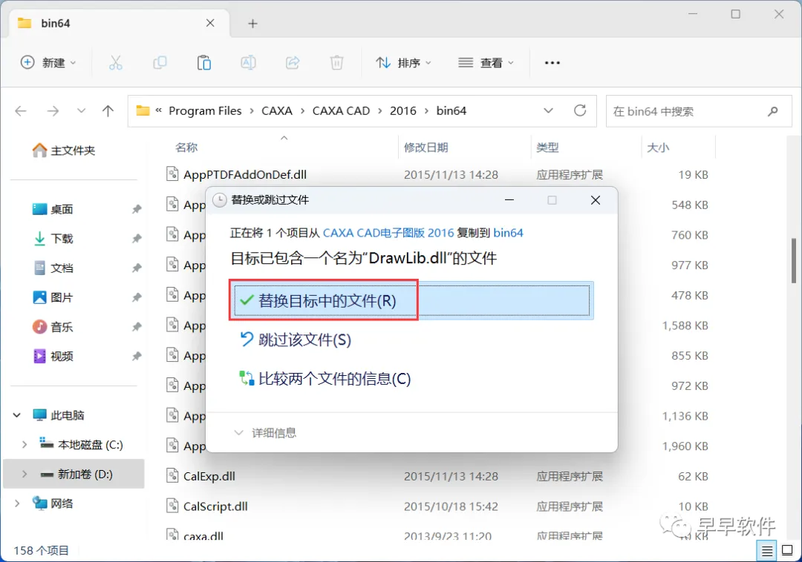Sort by 大小 column header
Screen dimensions: 802x562
[x=658, y=148]
